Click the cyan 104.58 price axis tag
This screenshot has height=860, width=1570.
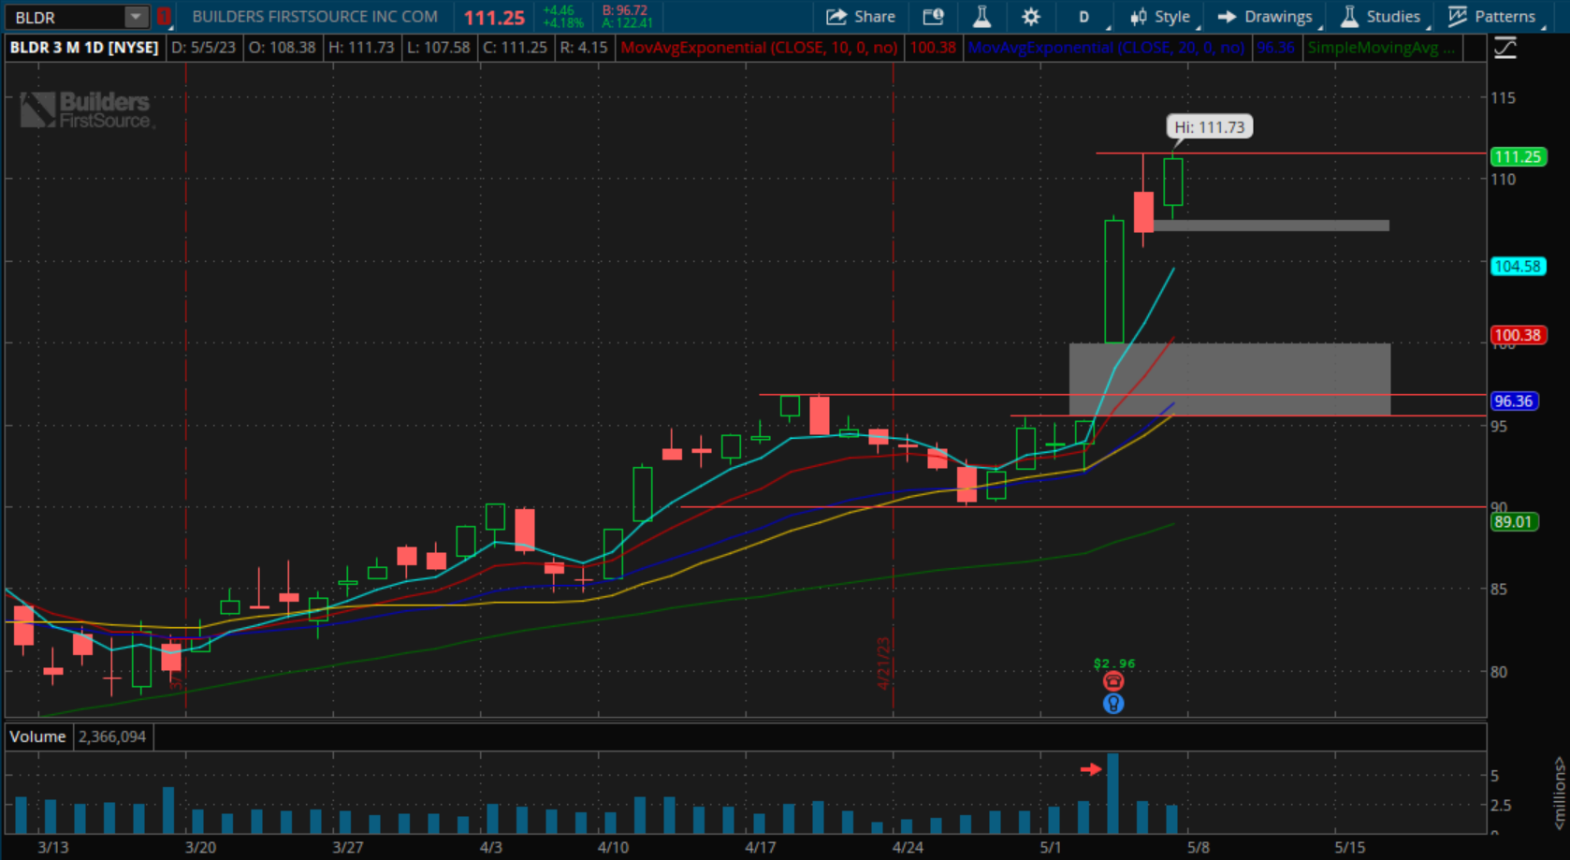[x=1518, y=267]
